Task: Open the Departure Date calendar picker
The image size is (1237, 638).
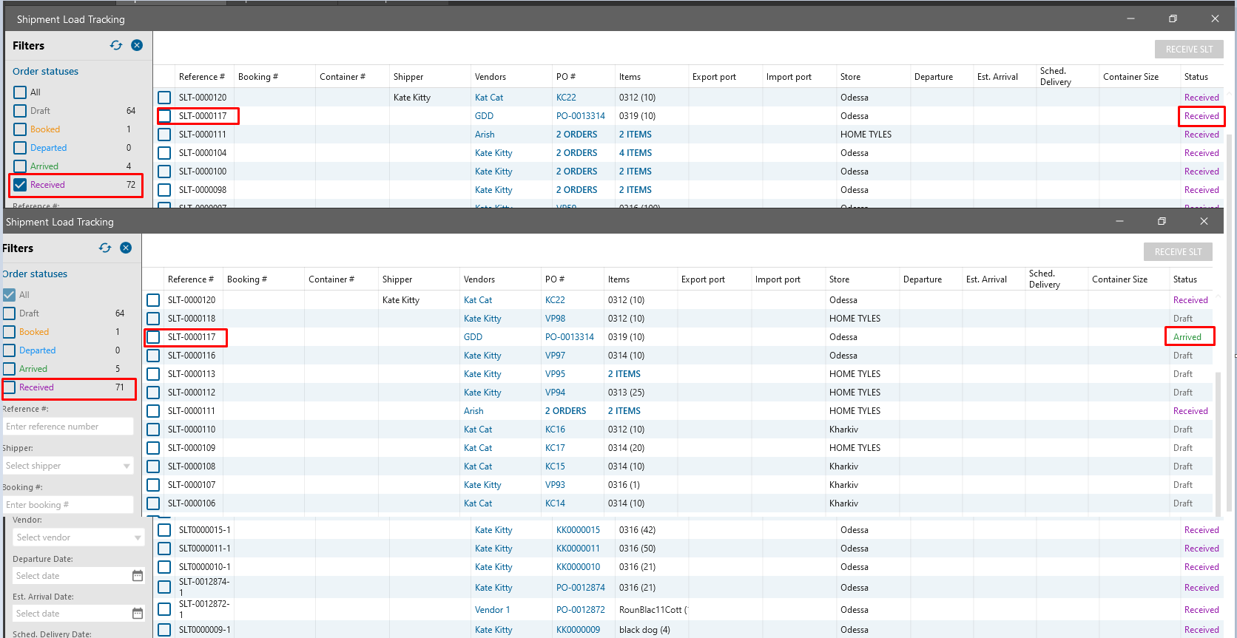Action: pyautogui.click(x=138, y=576)
